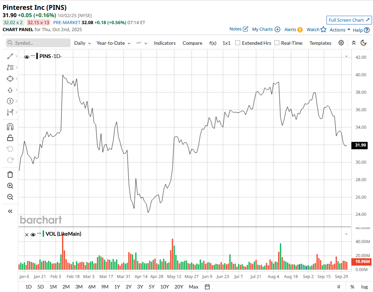Screen dimensions: 373x292
Task: Open the chart type line-style dropdown
Action: tap(142, 43)
